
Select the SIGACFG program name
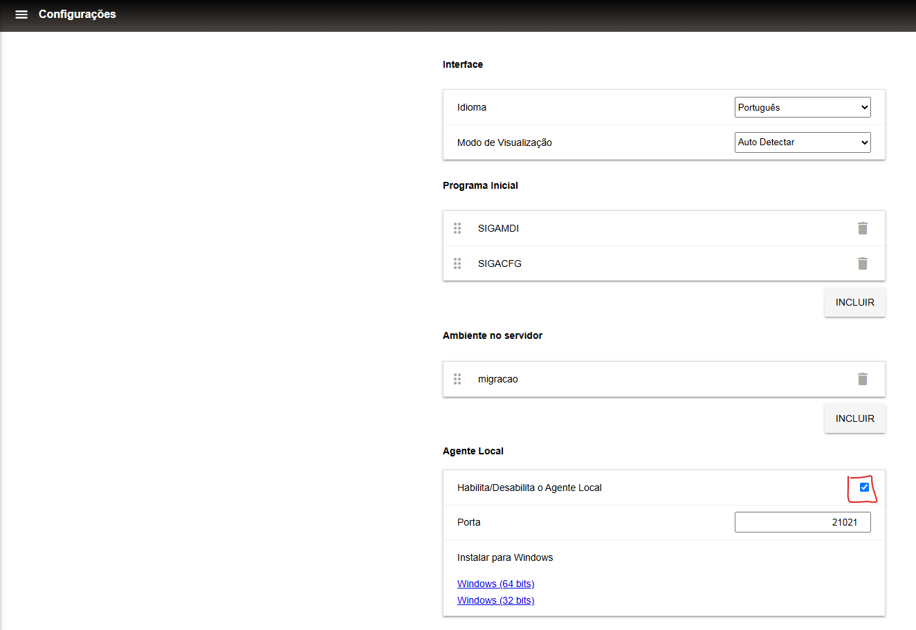500,263
